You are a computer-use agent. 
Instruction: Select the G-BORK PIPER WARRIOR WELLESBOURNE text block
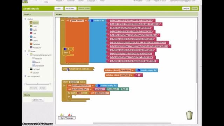[x=138, y=43]
